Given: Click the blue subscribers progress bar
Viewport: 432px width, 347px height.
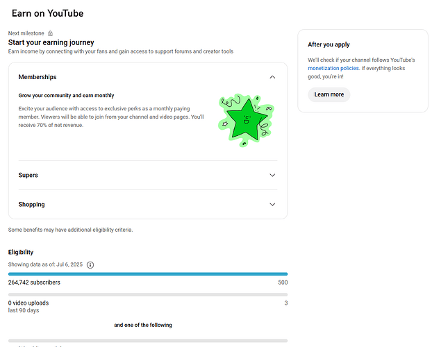Looking at the screenshot, I should 147,274.
